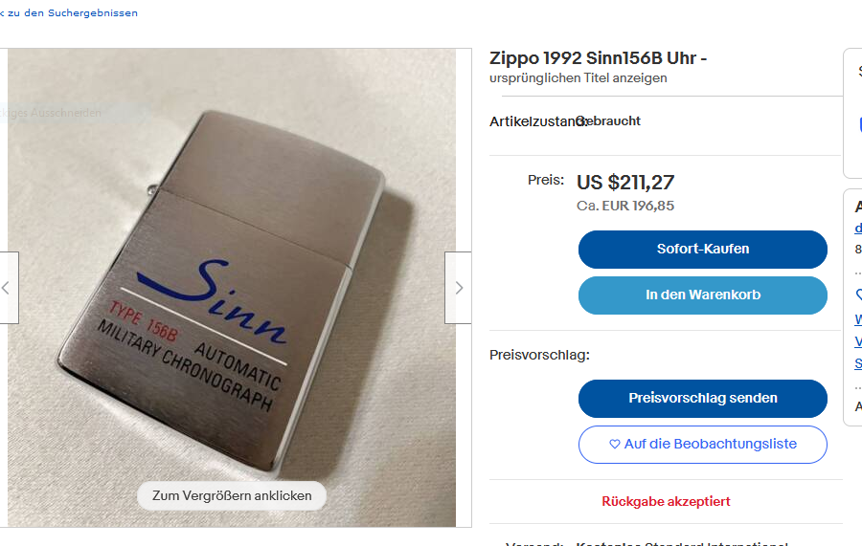The height and width of the screenshot is (546, 862).
Task: Add item with In den Warenkorb
Action: (703, 295)
